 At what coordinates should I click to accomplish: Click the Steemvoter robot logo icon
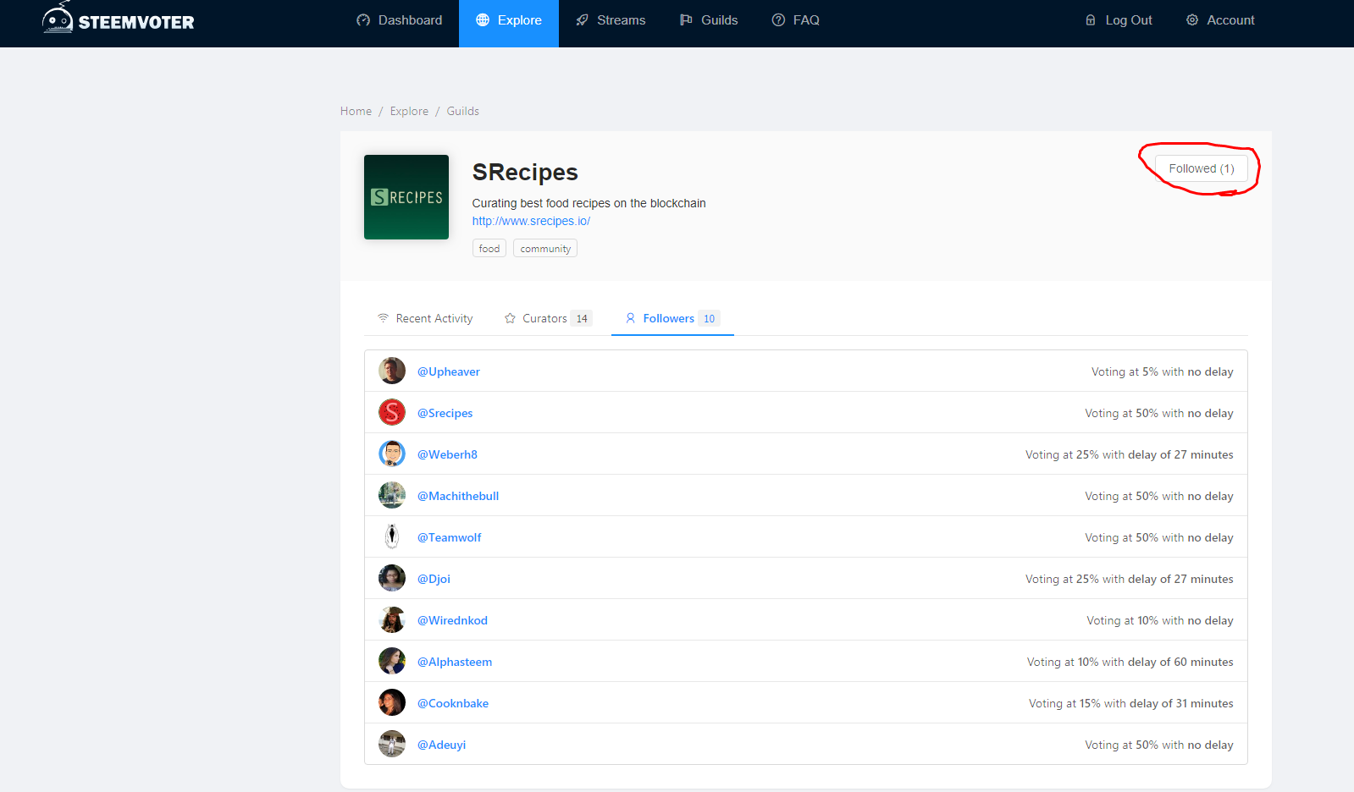58,18
